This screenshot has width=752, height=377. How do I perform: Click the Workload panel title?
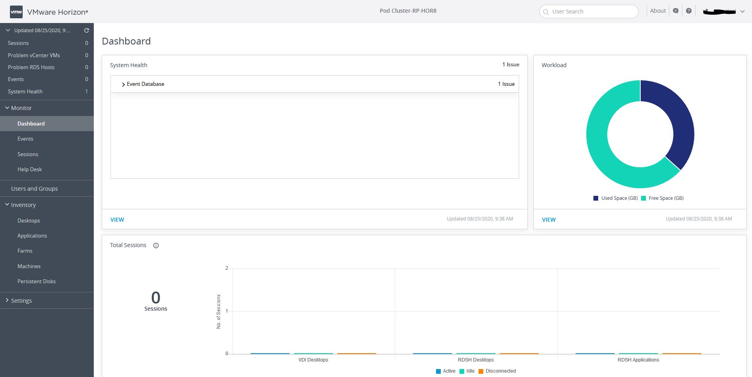554,65
